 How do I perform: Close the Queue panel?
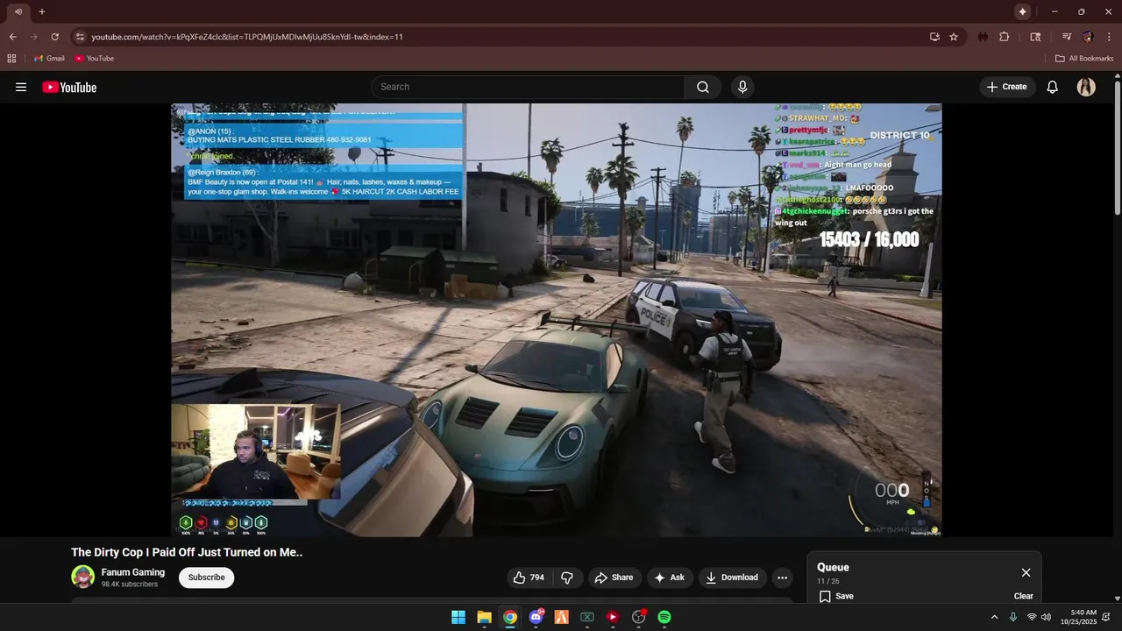pyautogui.click(x=1026, y=572)
